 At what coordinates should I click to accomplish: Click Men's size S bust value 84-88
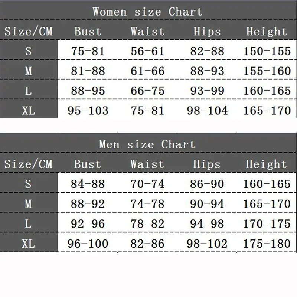coord(88,184)
